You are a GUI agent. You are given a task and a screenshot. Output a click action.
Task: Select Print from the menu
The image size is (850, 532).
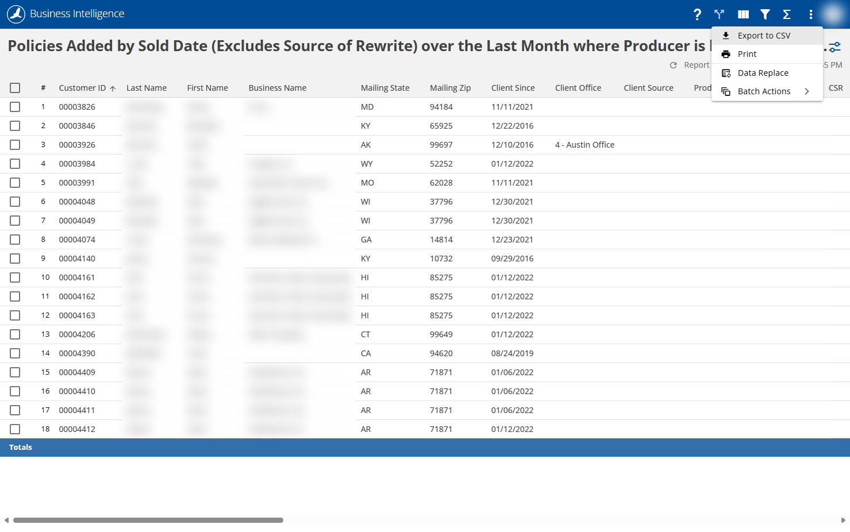[x=767, y=54]
